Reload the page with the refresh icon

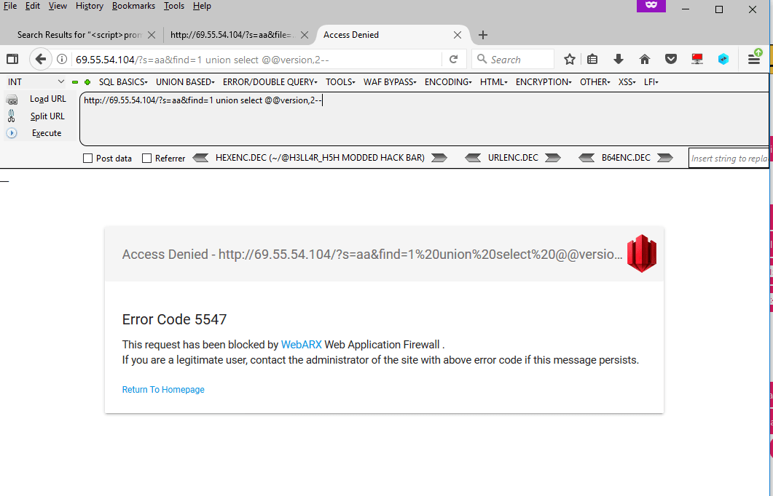(x=454, y=60)
